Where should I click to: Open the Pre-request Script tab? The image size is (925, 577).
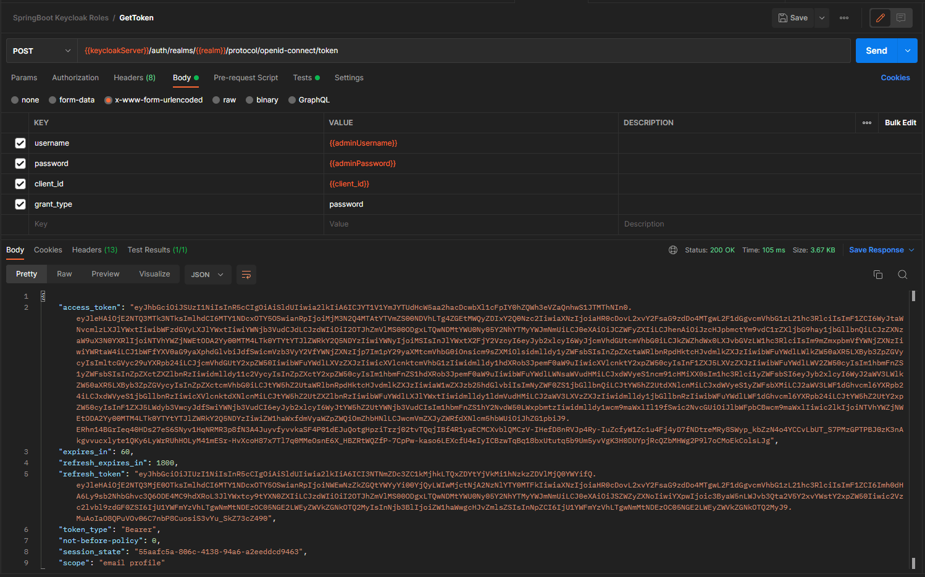[246, 78]
